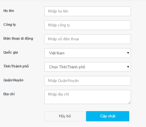Submit the form with Cập nhật button

[108, 116]
